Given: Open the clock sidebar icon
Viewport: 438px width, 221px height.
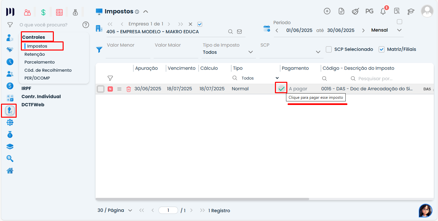Looking at the screenshot, I should (x=10, y=62).
